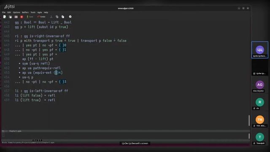Click the Undo toolbar button
This screenshot has height=152, width=270.
[x=41, y=17]
